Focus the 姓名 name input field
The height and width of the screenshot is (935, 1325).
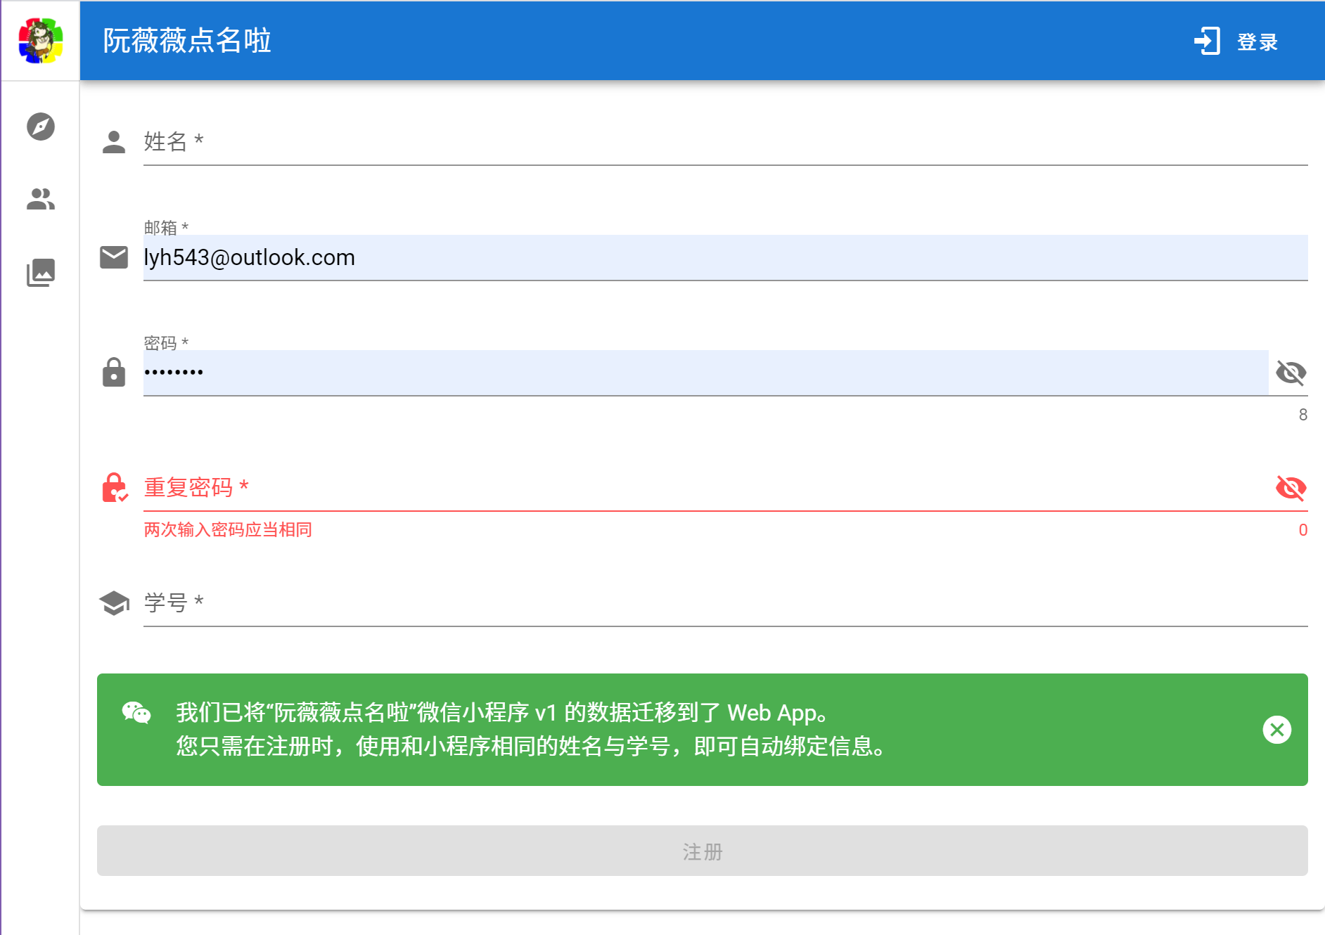coord(725,142)
